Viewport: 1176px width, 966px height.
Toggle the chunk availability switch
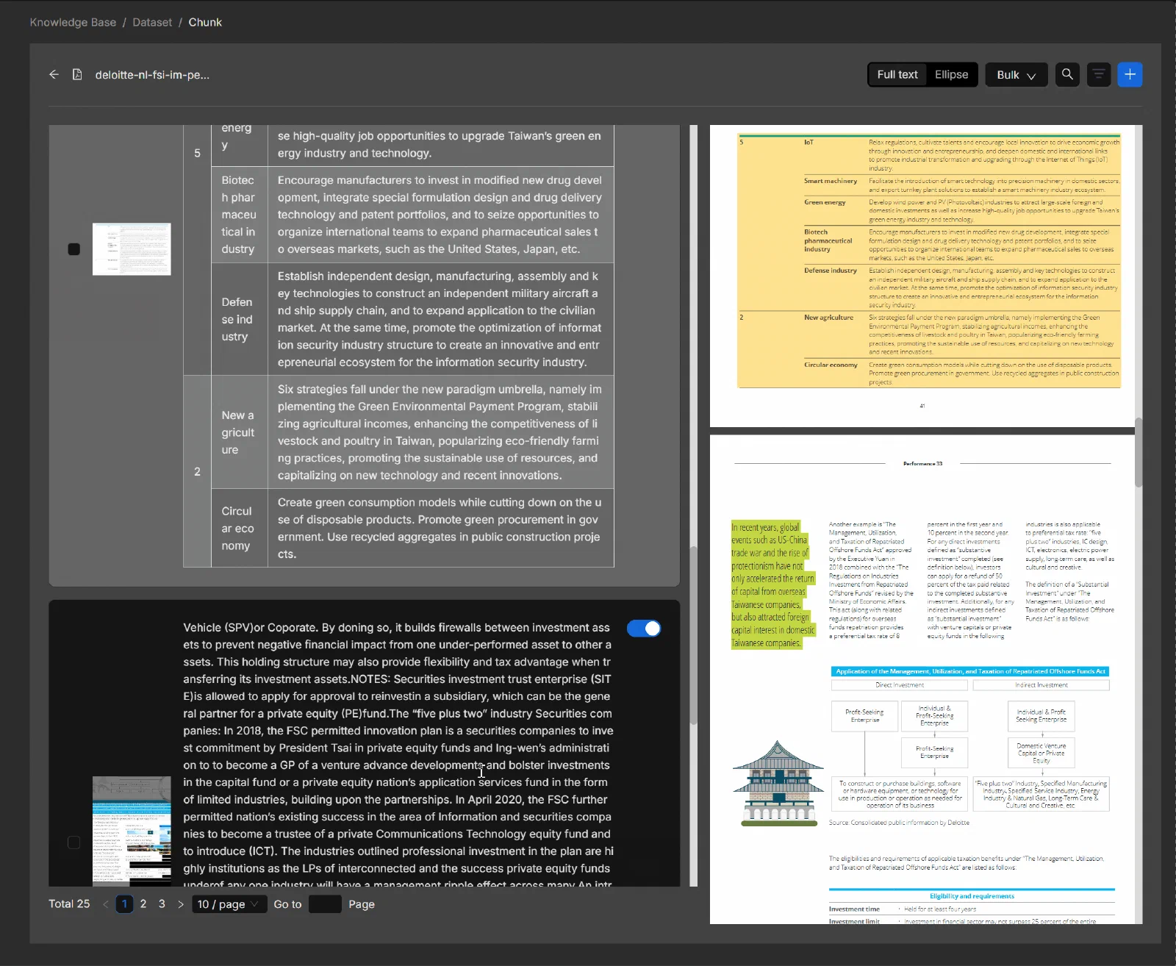click(644, 629)
